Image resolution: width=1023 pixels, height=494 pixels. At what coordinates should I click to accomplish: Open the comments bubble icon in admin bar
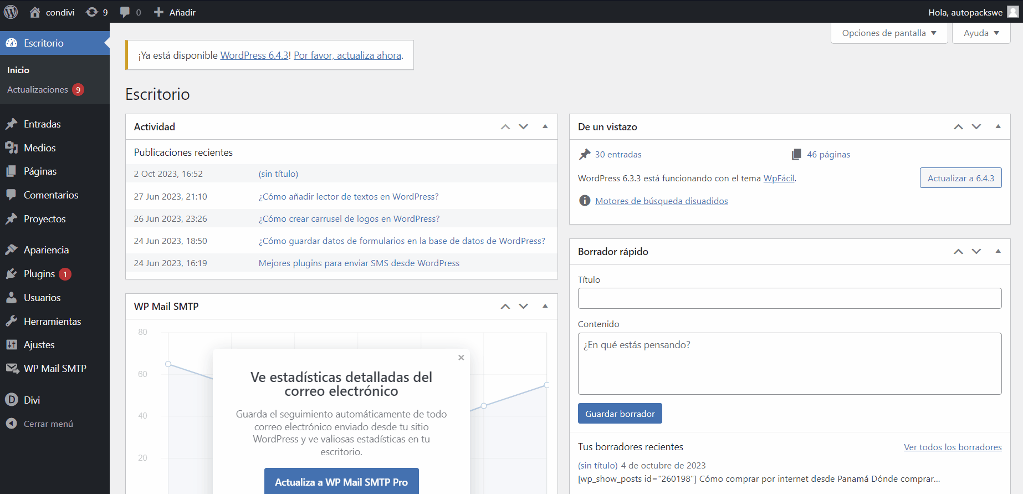[125, 12]
